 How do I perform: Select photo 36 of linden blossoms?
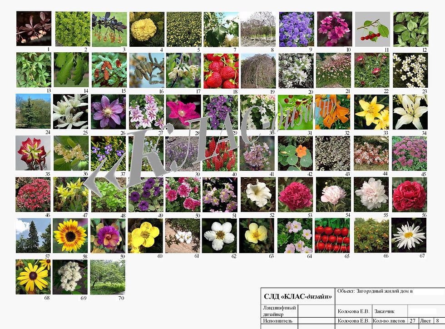click(71, 153)
